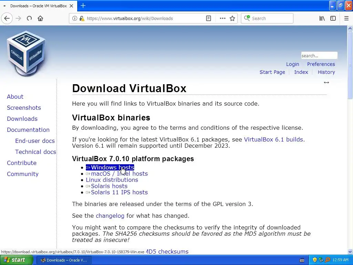The width and height of the screenshot is (353, 265).
Task: Open the browser home page icon
Action: 40,19
